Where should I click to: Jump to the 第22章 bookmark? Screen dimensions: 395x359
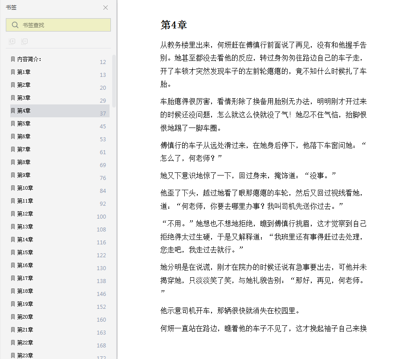60,343
